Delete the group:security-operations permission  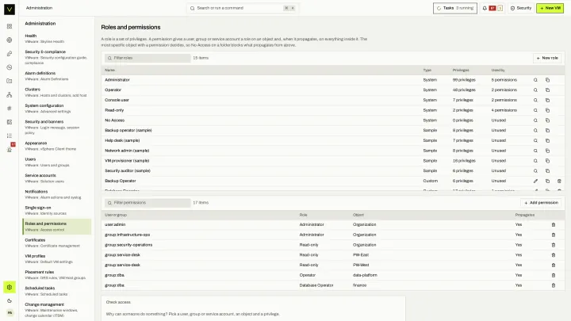click(554, 245)
